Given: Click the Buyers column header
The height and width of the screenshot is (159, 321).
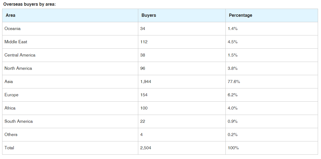Looking at the screenshot, I should (x=149, y=15).
